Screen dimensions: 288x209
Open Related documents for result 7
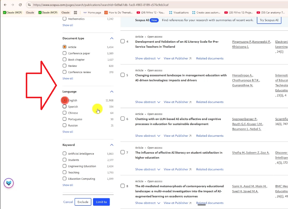pos(210,169)
